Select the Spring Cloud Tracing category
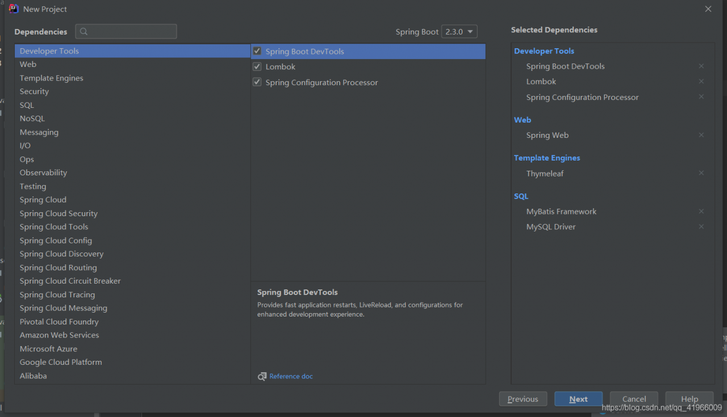Screen dimensions: 727x417 coord(132,294)
